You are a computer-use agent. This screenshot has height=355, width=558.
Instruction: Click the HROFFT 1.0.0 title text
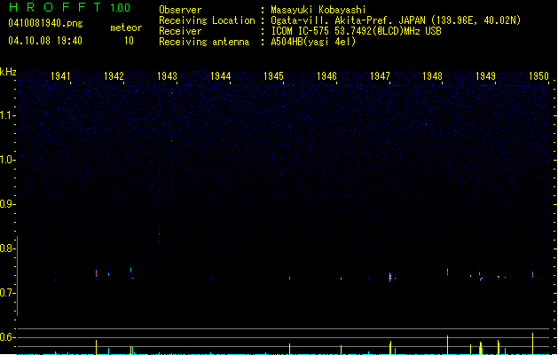(70, 7)
